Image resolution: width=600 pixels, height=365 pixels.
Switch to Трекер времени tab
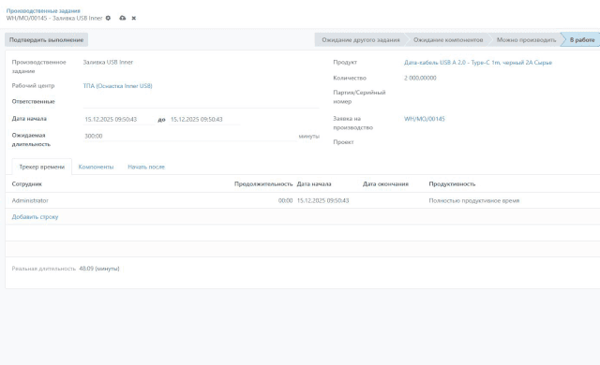point(41,167)
